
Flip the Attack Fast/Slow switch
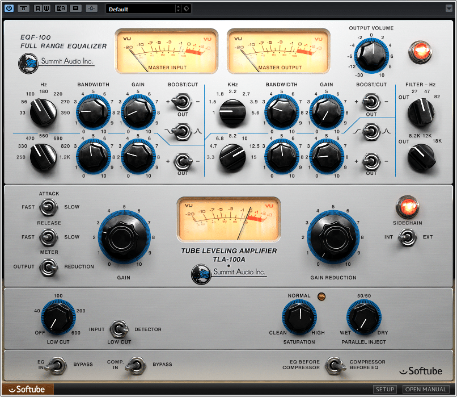pyautogui.click(x=48, y=207)
